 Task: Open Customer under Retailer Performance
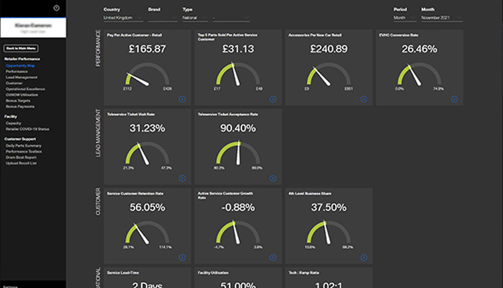coord(14,83)
